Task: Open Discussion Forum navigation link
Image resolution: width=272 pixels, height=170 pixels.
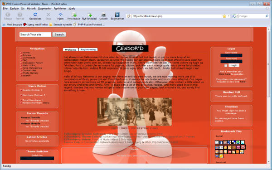Action: (x=33, y=63)
